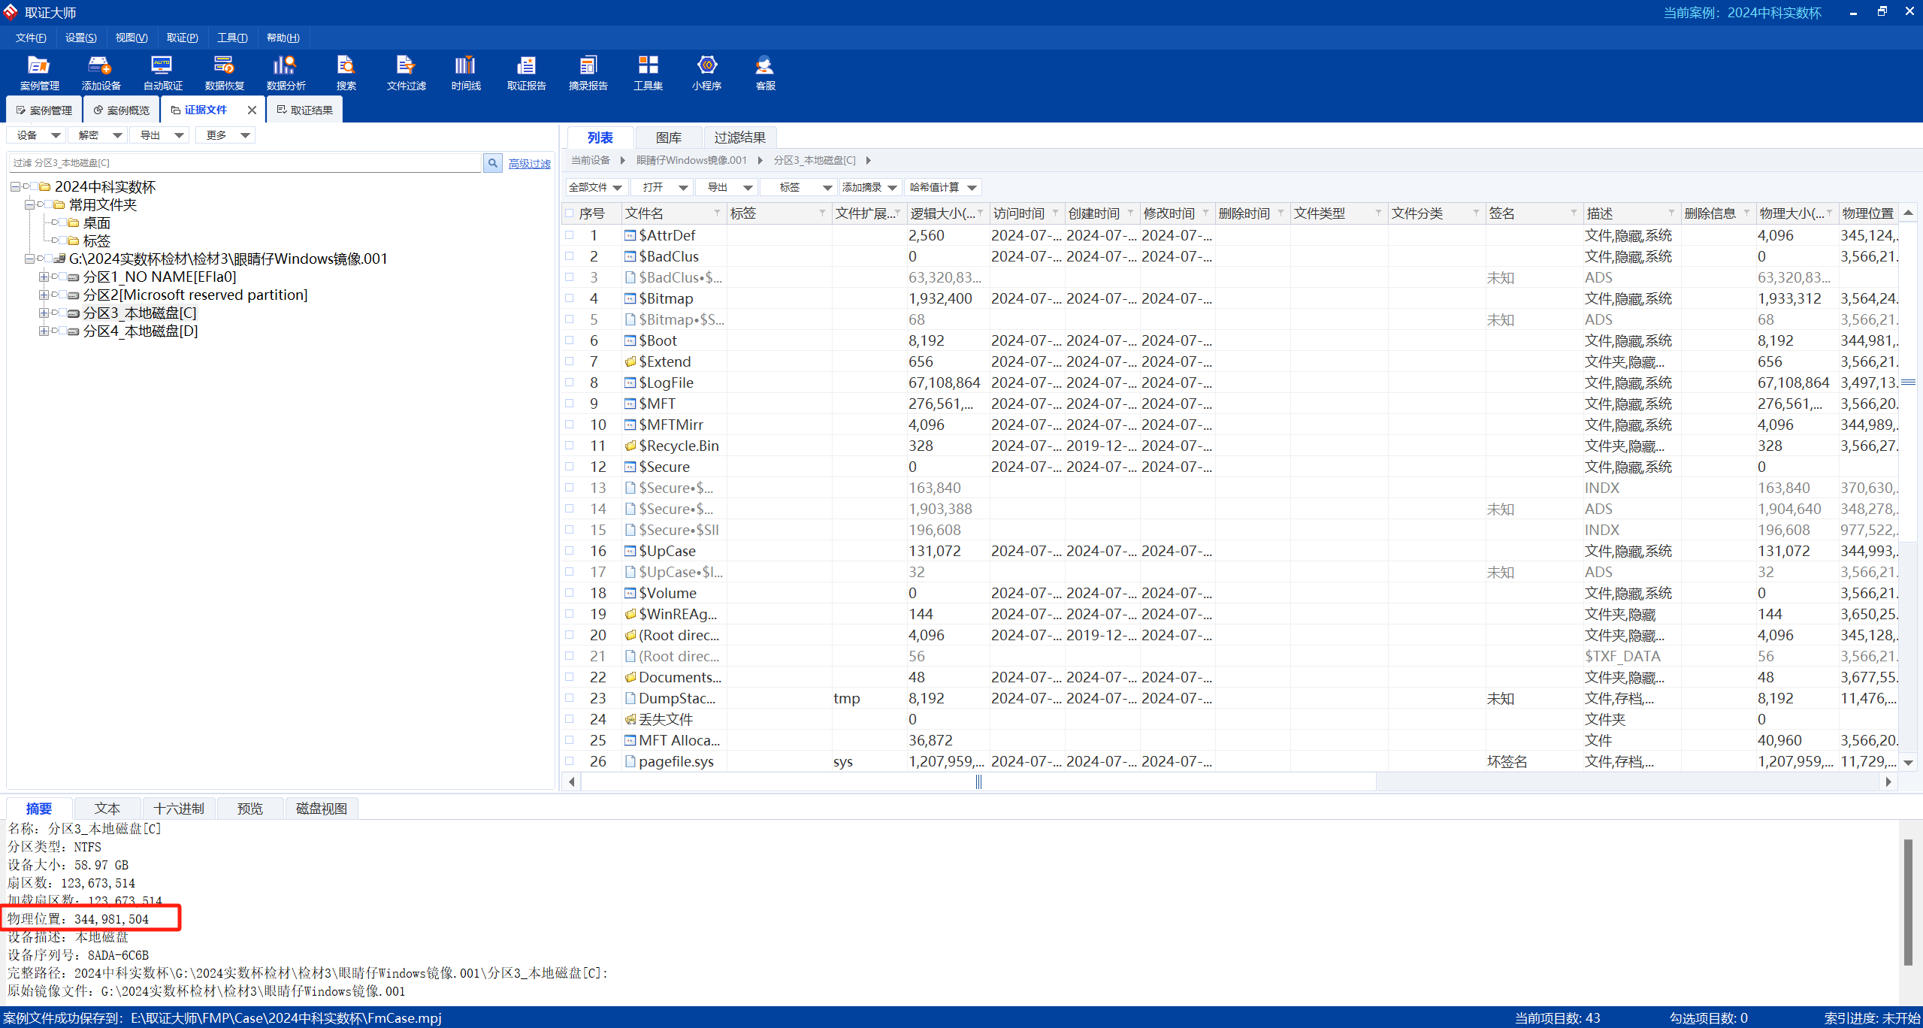Open the 解密 dropdown
The width and height of the screenshot is (1923, 1028).
98,135
